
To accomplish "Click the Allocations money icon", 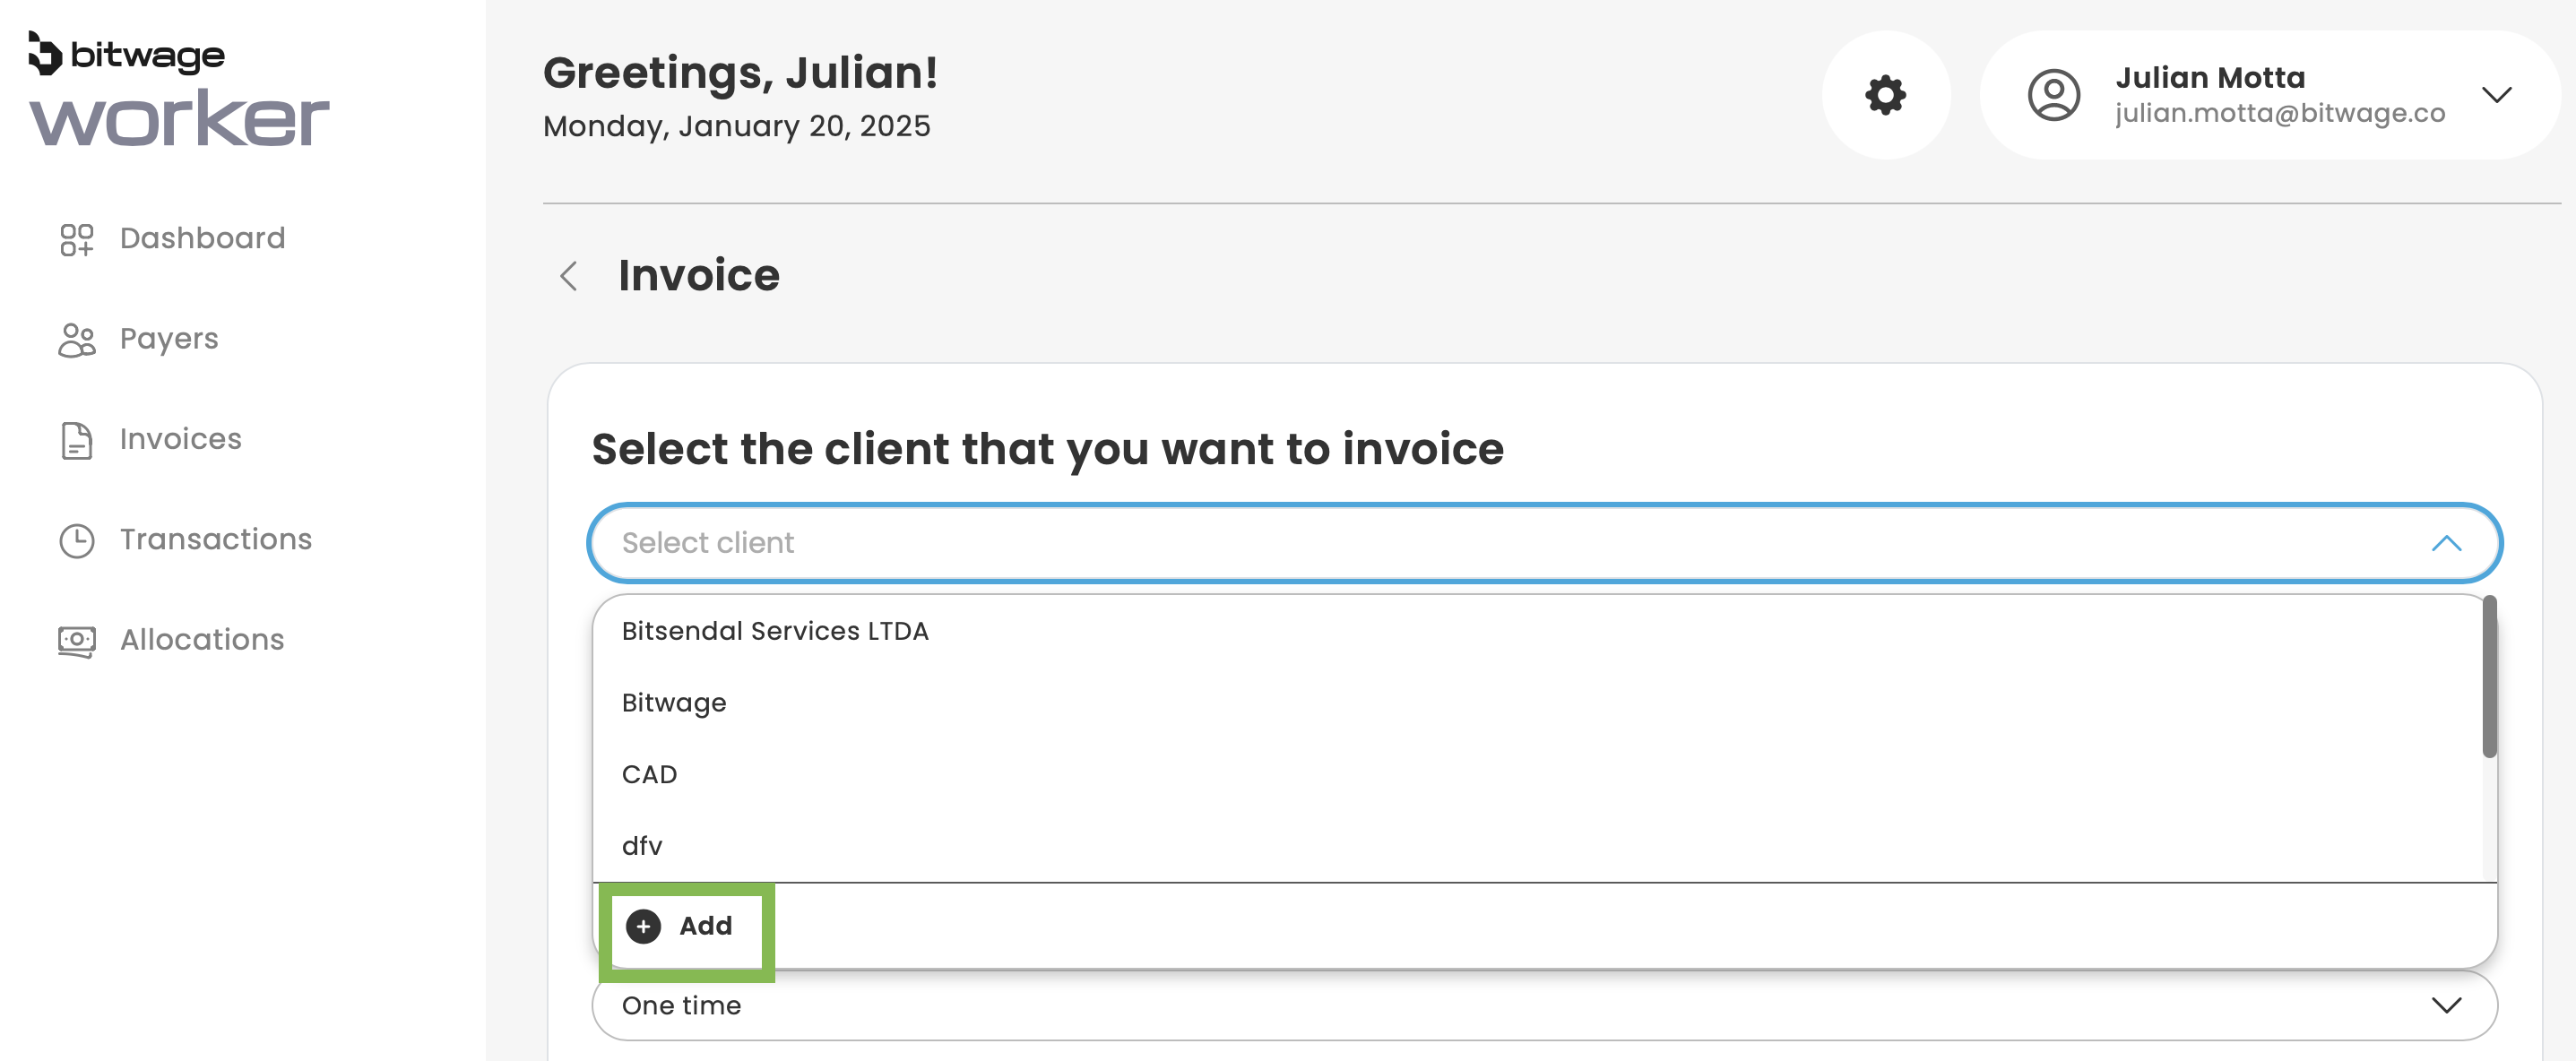I will pyautogui.click(x=77, y=641).
